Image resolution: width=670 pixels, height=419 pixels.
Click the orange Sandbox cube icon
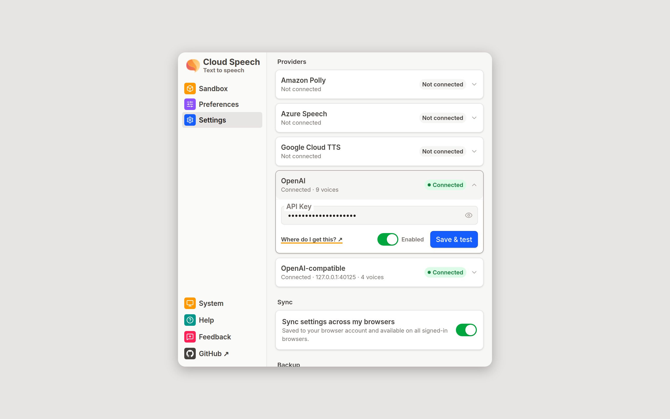point(190,89)
